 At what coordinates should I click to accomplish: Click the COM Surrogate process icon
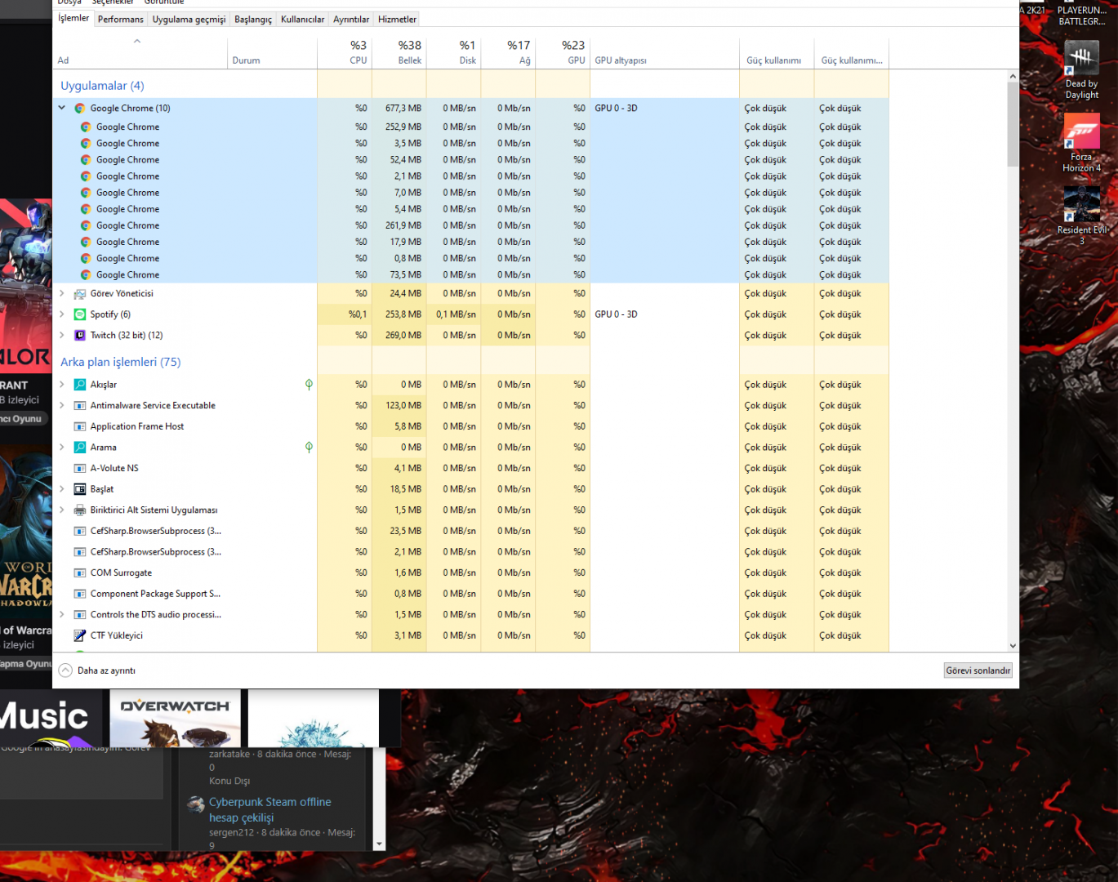(80, 573)
